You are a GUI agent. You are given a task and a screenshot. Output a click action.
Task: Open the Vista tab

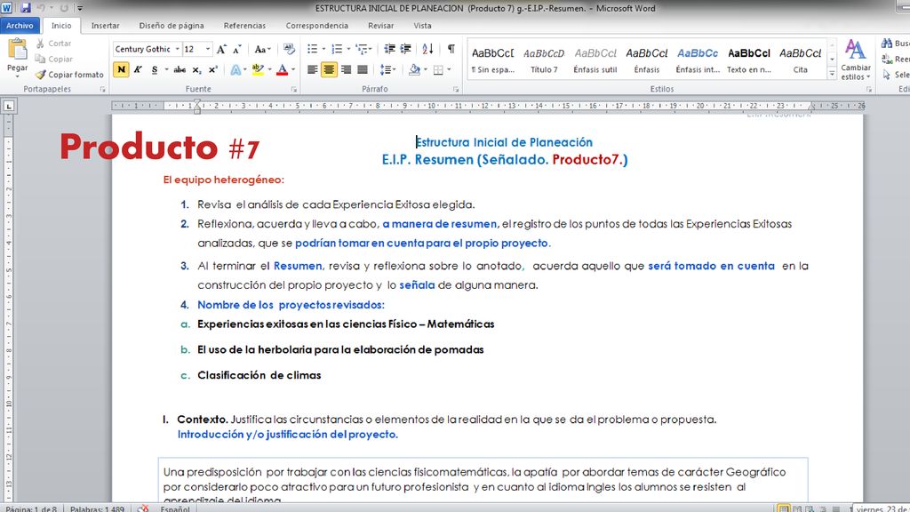(422, 26)
